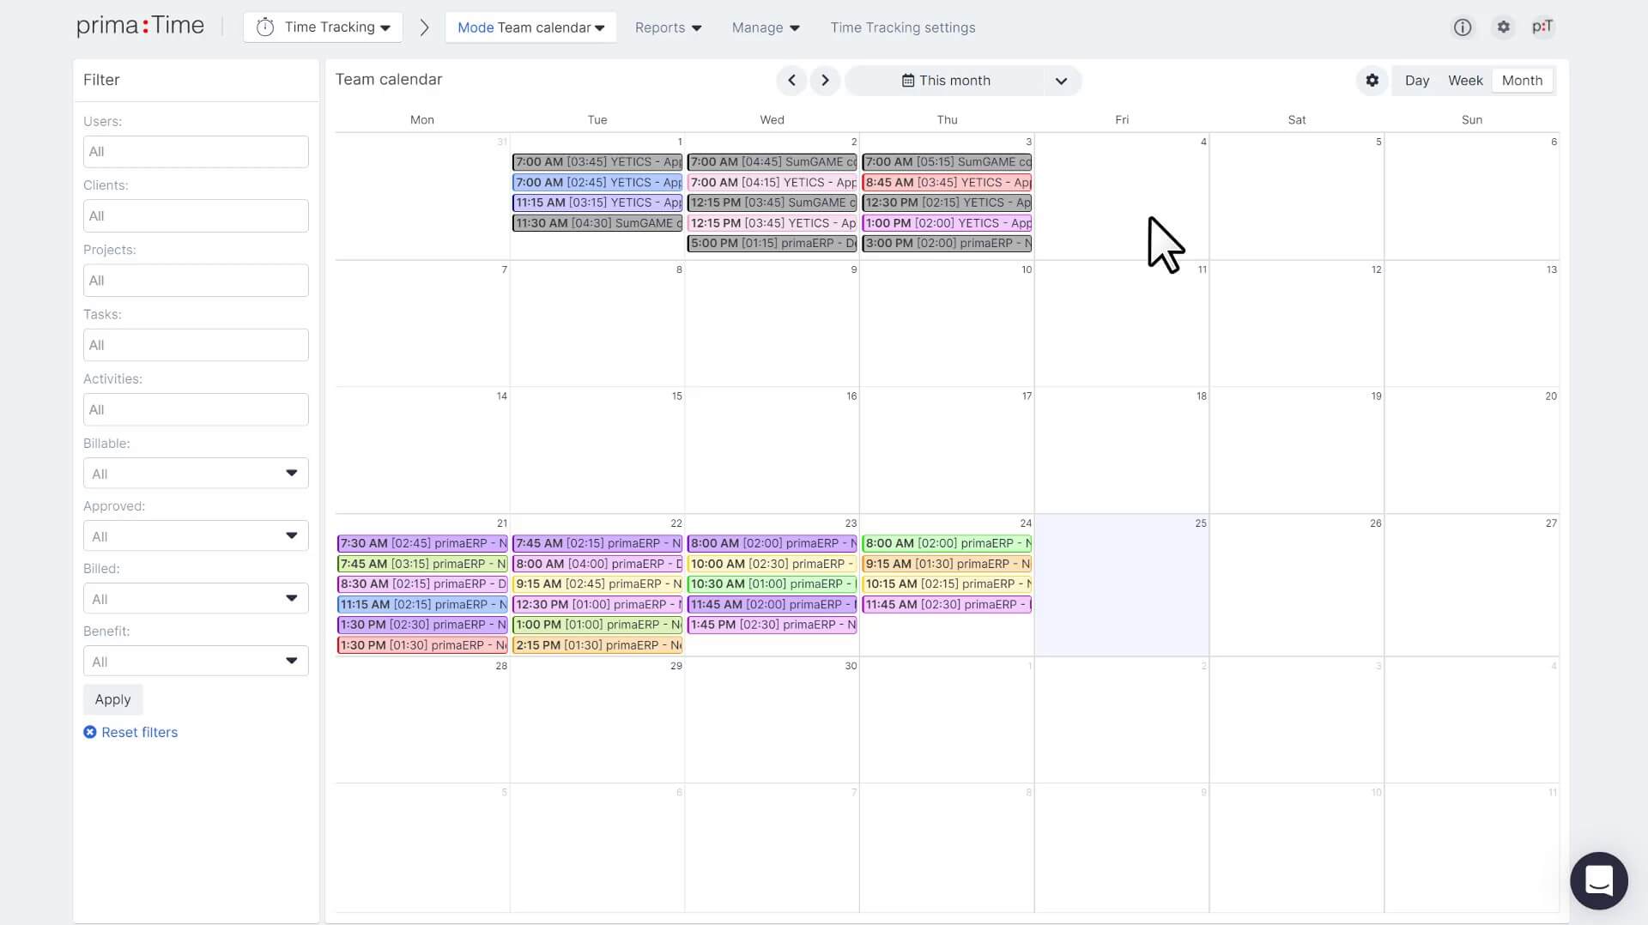The height and width of the screenshot is (925, 1648).
Task: Click the Users filter field
Action: 196,152
